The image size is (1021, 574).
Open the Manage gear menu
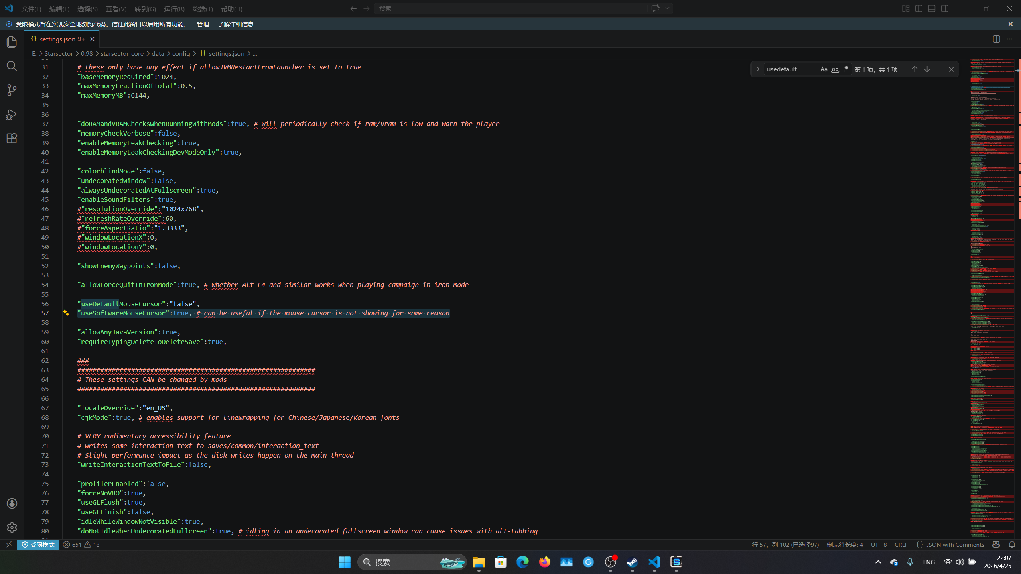12,527
